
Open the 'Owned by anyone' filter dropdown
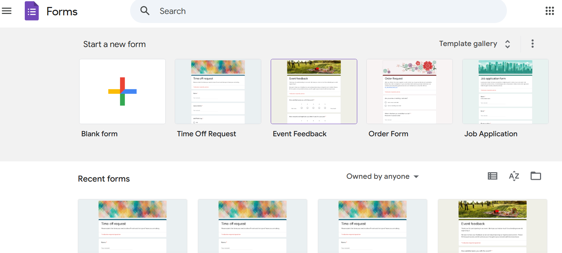382,176
